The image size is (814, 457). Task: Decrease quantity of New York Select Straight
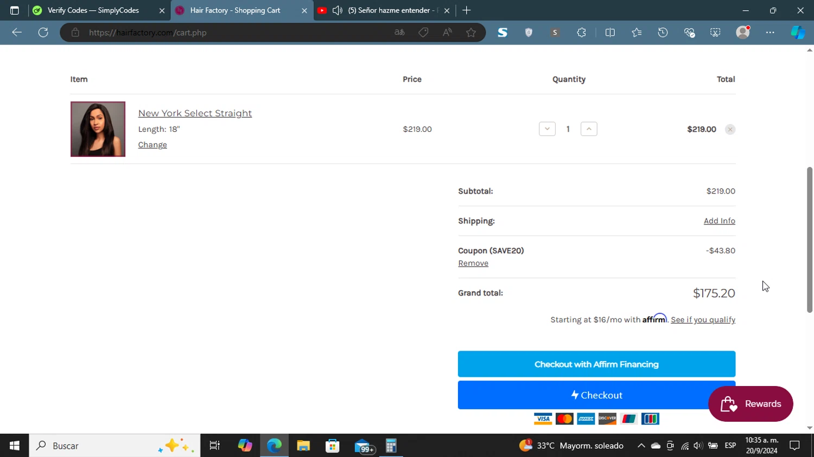tap(547, 129)
